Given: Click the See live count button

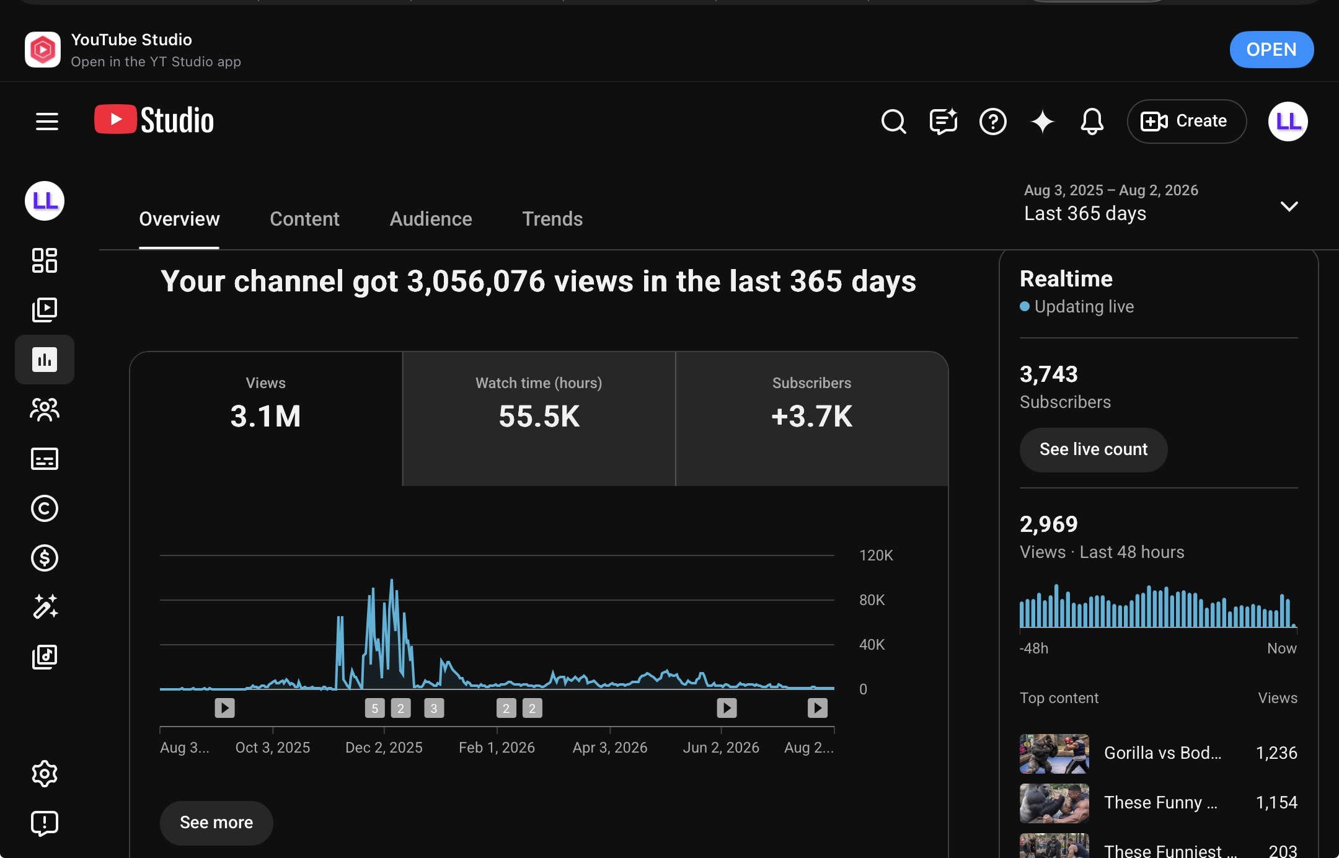Looking at the screenshot, I should [x=1094, y=449].
